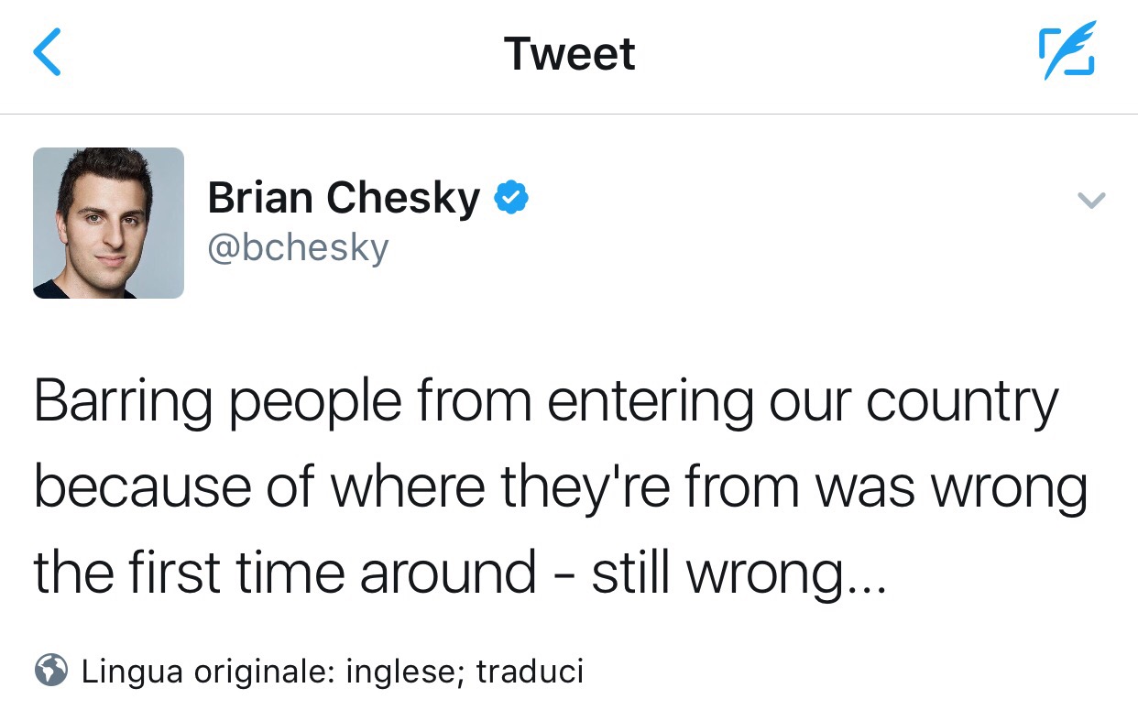
Task: Click the globe icon beside language note
Action: click(x=51, y=672)
